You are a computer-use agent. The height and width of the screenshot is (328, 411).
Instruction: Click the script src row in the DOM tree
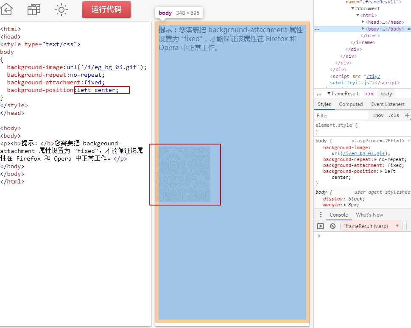(365, 79)
